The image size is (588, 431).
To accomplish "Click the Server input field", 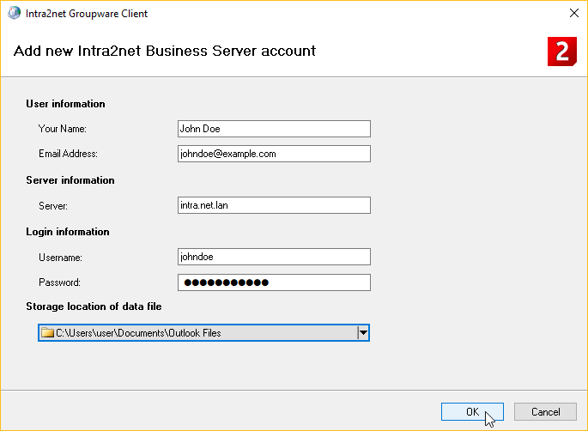I will tap(274, 205).
